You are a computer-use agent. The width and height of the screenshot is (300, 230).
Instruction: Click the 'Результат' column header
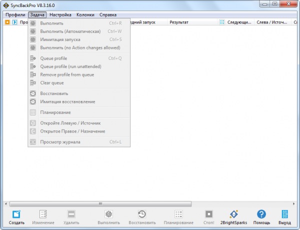pyautogui.click(x=179, y=22)
